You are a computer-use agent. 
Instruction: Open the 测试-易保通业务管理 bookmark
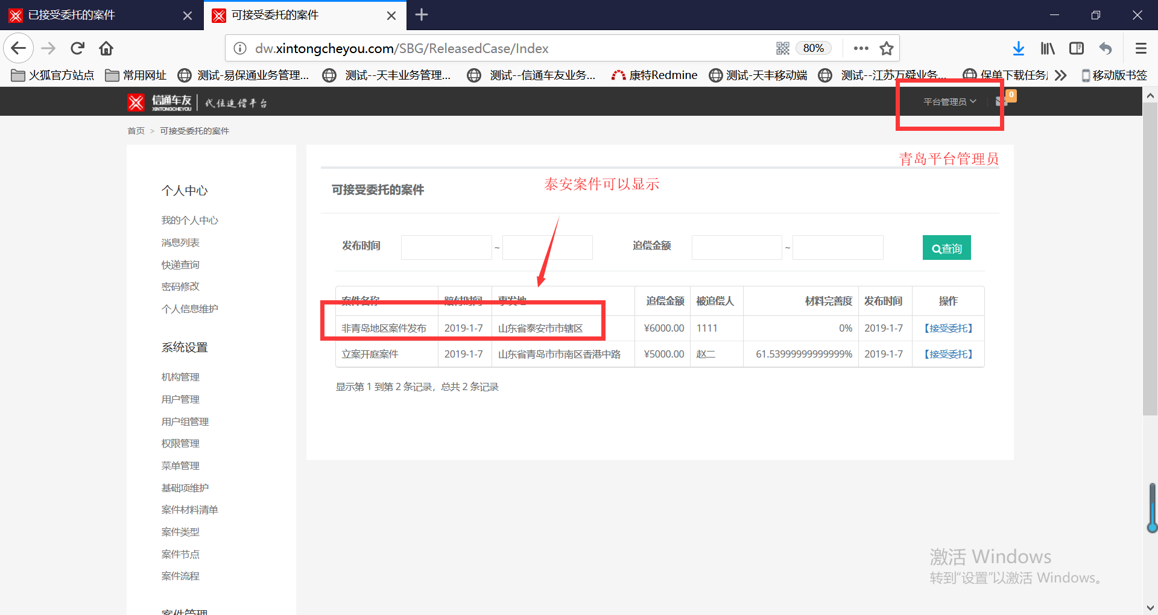pyautogui.click(x=244, y=75)
